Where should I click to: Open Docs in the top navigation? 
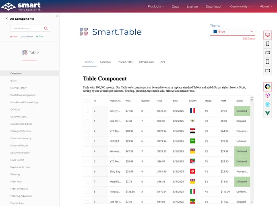[175, 6]
